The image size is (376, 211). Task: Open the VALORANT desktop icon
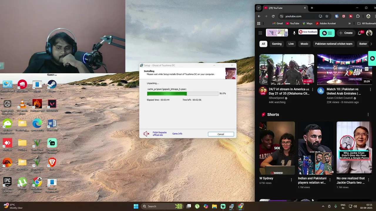pyautogui.click(x=52, y=106)
